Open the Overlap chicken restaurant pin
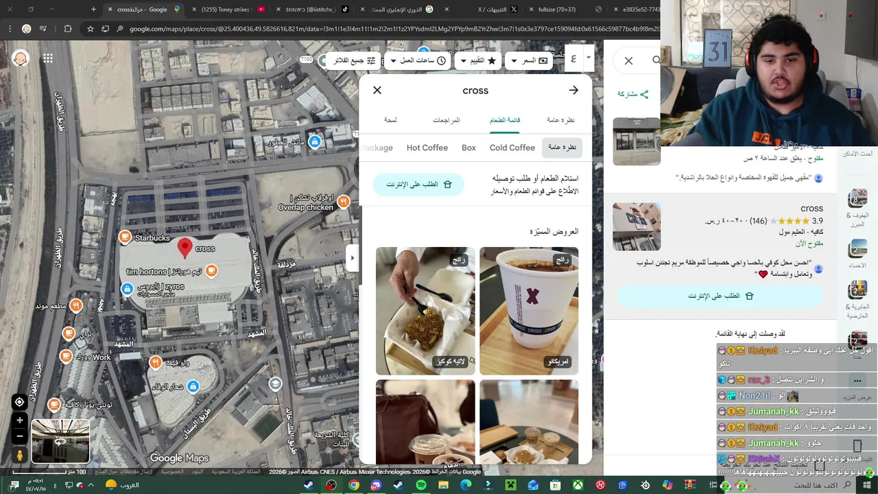This screenshot has width=878, height=494. [x=344, y=202]
